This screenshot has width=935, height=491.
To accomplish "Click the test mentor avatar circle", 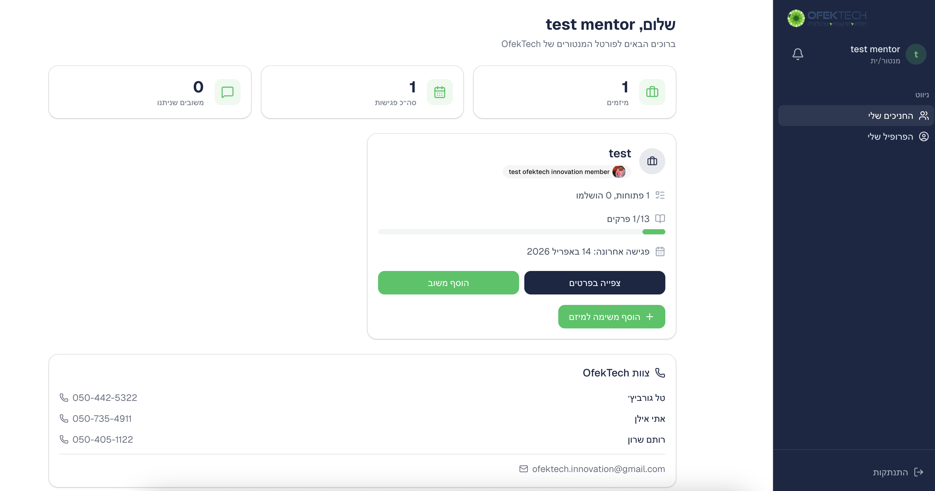I will 915,55.
